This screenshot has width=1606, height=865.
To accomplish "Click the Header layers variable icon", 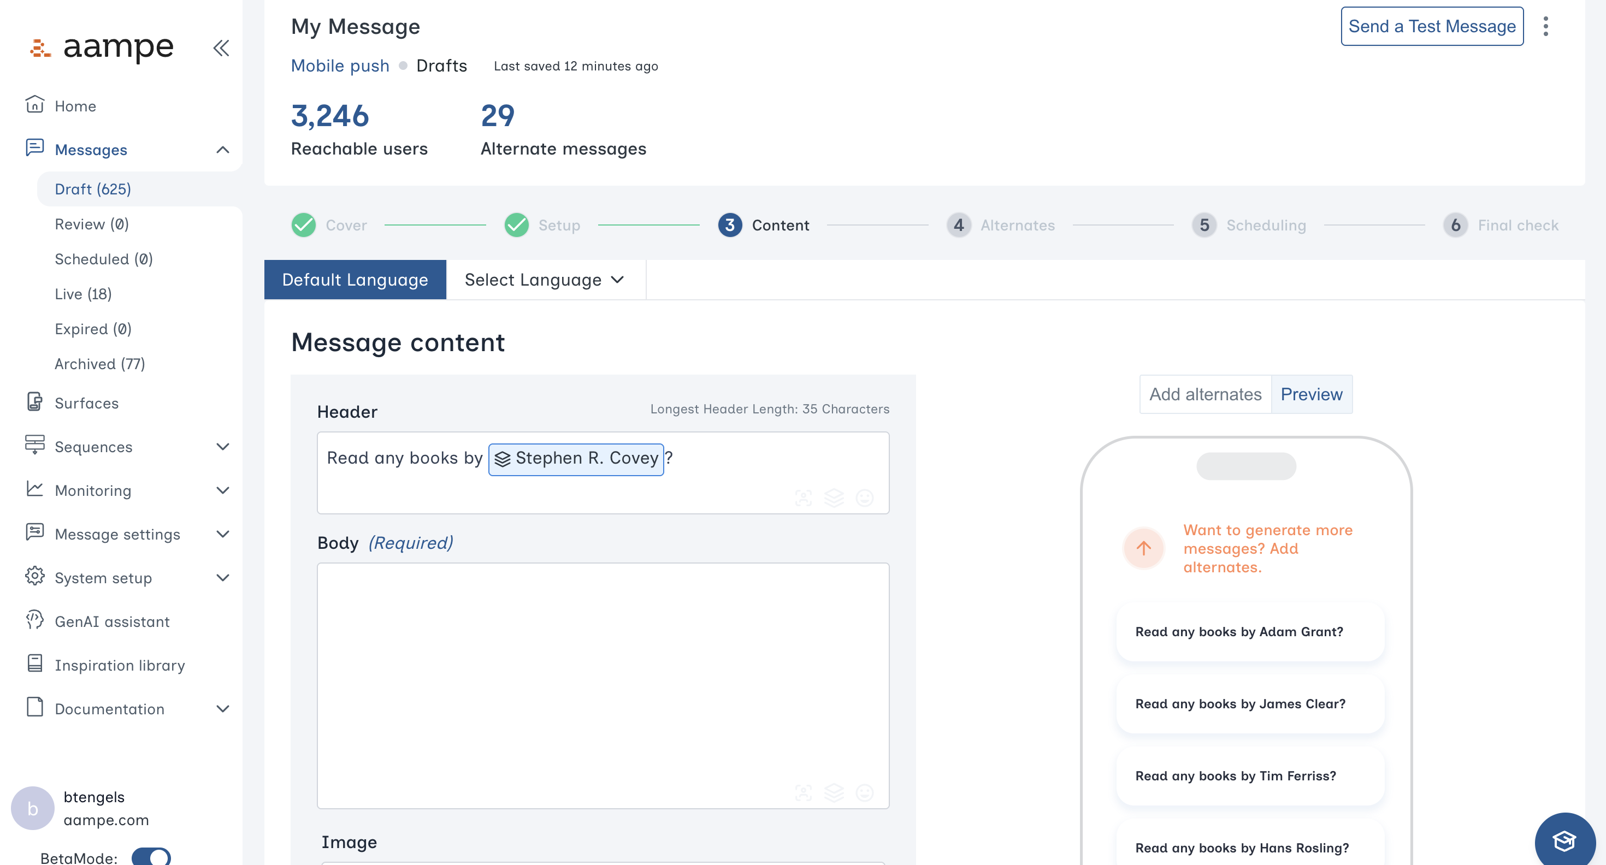I will point(834,497).
